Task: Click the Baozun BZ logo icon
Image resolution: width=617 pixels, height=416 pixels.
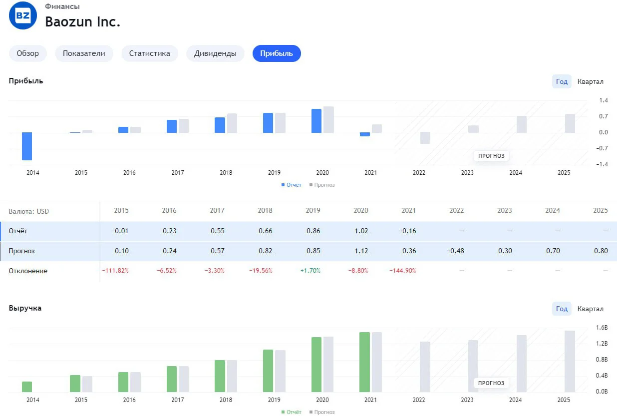Action: [23, 15]
